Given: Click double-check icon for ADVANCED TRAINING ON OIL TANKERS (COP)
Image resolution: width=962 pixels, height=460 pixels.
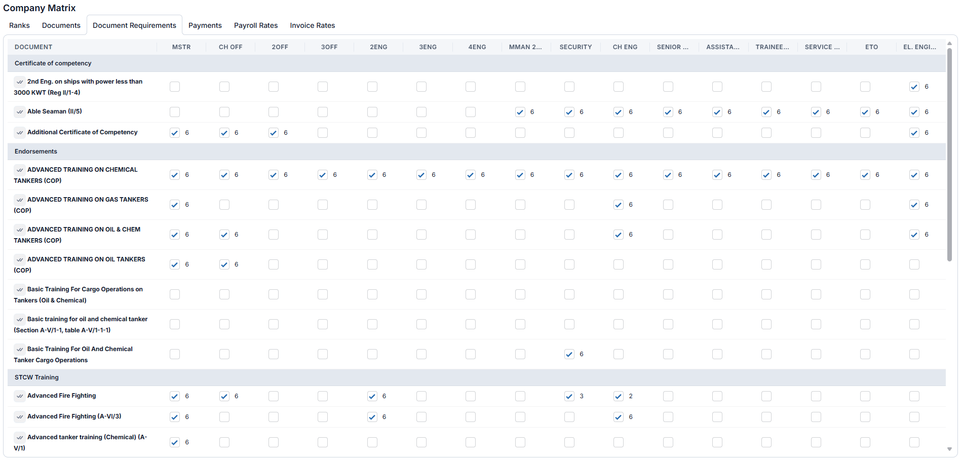Looking at the screenshot, I should (x=20, y=259).
